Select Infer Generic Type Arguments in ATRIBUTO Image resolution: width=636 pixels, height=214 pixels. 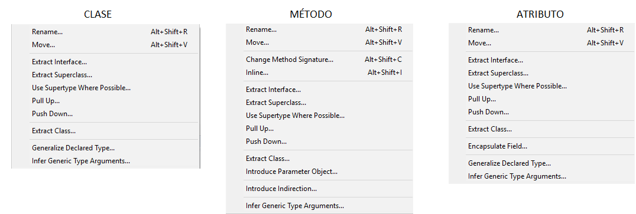coord(542,176)
